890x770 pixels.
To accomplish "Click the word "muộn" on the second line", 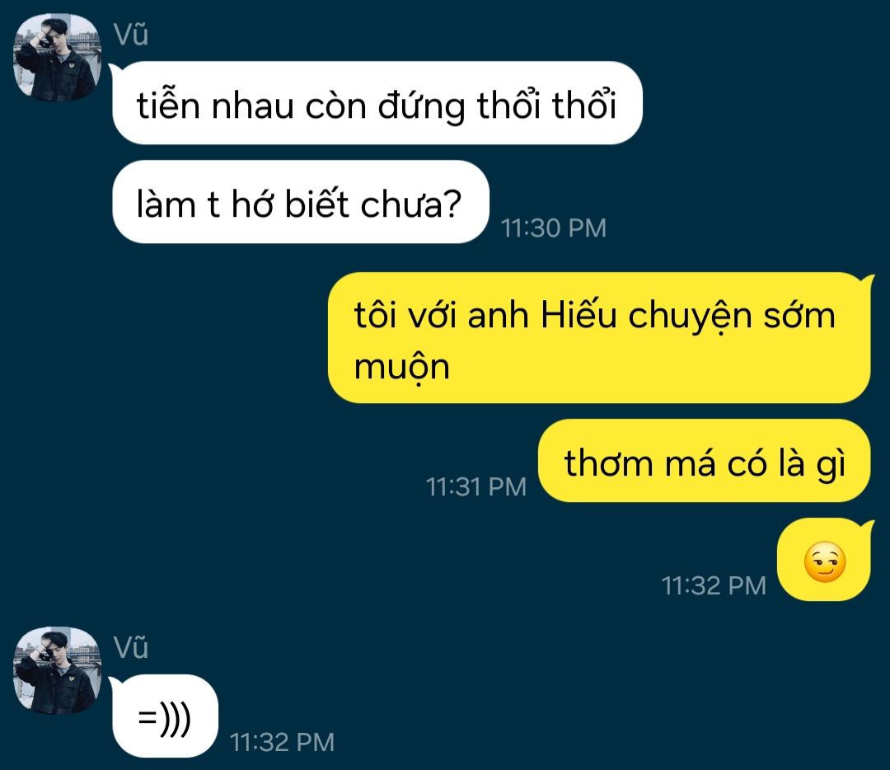I will tap(402, 368).
